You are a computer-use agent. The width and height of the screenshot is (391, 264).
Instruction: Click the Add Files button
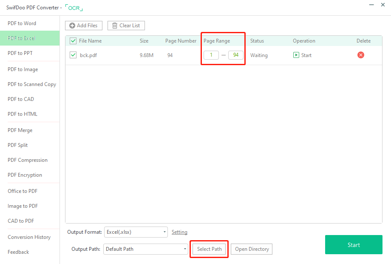tap(84, 26)
